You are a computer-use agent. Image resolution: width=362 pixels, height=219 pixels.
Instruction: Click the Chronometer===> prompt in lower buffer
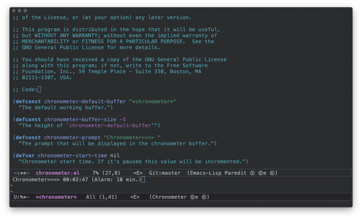pos(36,180)
